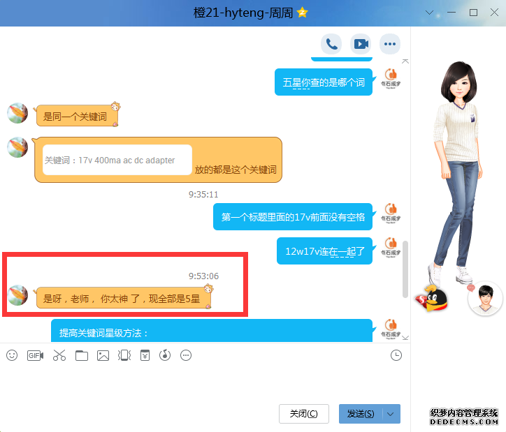Image resolution: width=506 pixels, height=432 pixels.
Task: Open the more options ellipsis button
Action: [x=390, y=44]
